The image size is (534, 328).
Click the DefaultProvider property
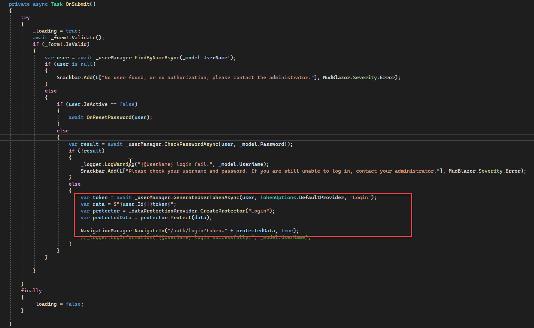pyautogui.click(x=321, y=198)
